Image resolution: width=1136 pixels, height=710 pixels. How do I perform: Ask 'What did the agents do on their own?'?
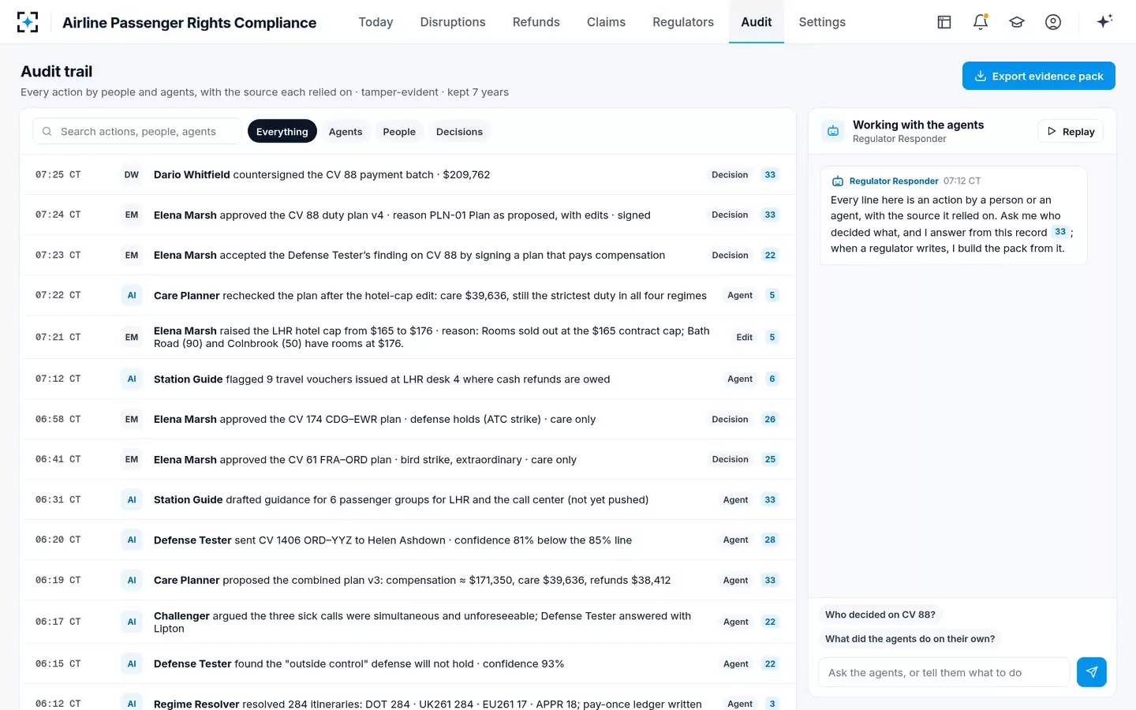(x=910, y=639)
